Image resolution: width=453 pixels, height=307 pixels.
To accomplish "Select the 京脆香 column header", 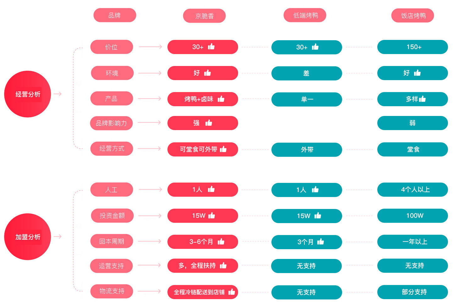I will [204, 16].
